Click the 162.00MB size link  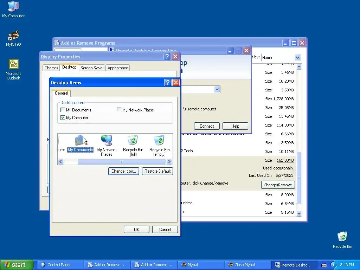pyautogui.click(x=285, y=160)
